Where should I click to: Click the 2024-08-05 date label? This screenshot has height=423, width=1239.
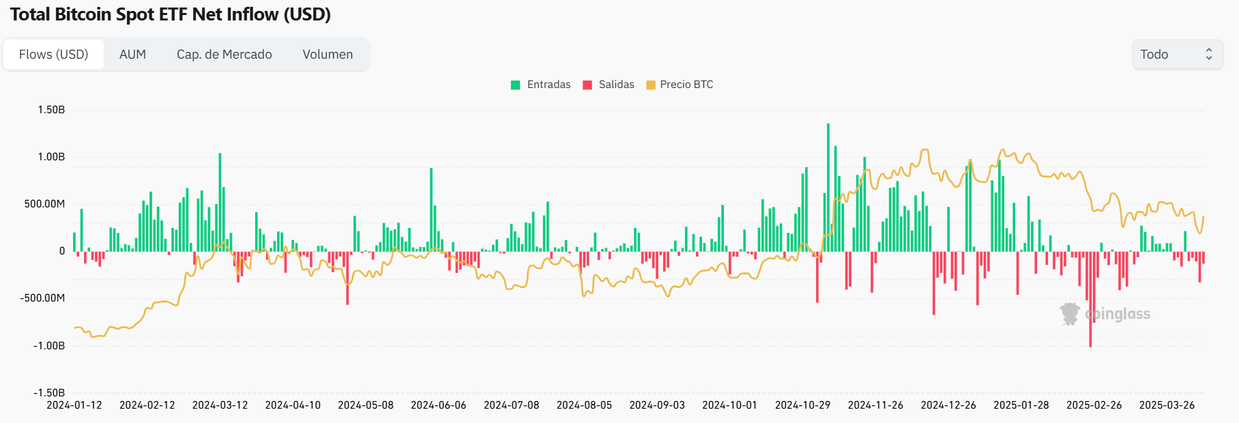[585, 405]
